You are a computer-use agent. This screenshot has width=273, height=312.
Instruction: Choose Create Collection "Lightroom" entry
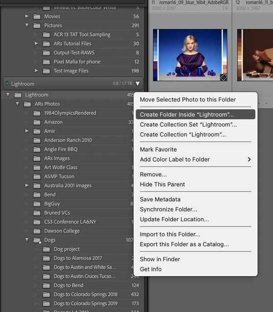(196, 135)
